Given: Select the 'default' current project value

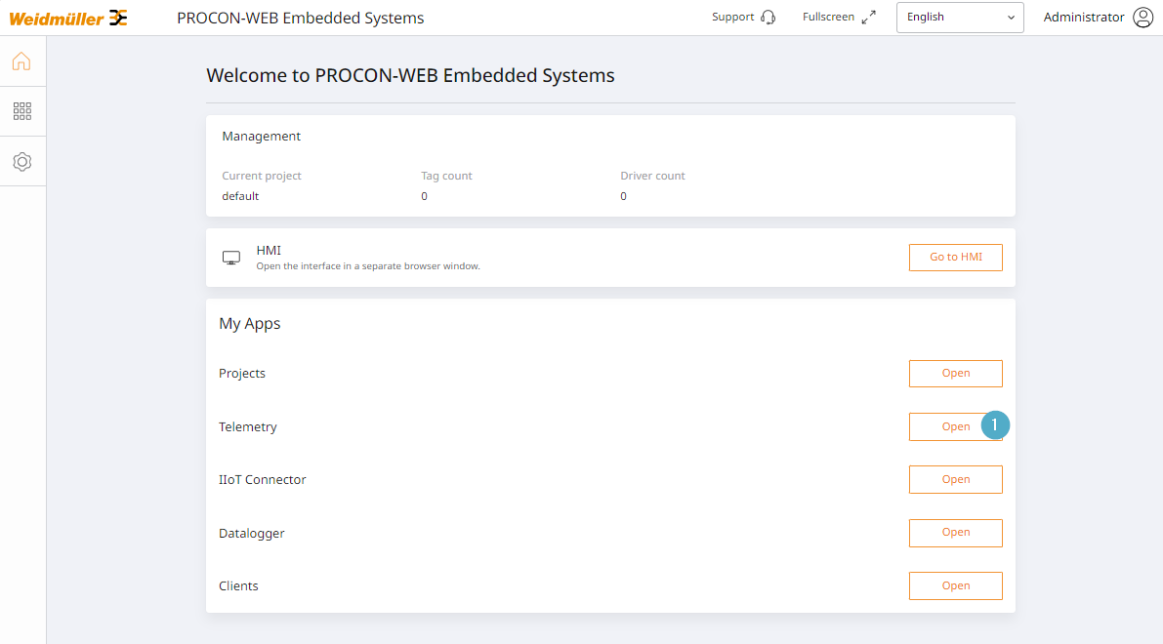Looking at the screenshot, I should click(x=240, y=196).
